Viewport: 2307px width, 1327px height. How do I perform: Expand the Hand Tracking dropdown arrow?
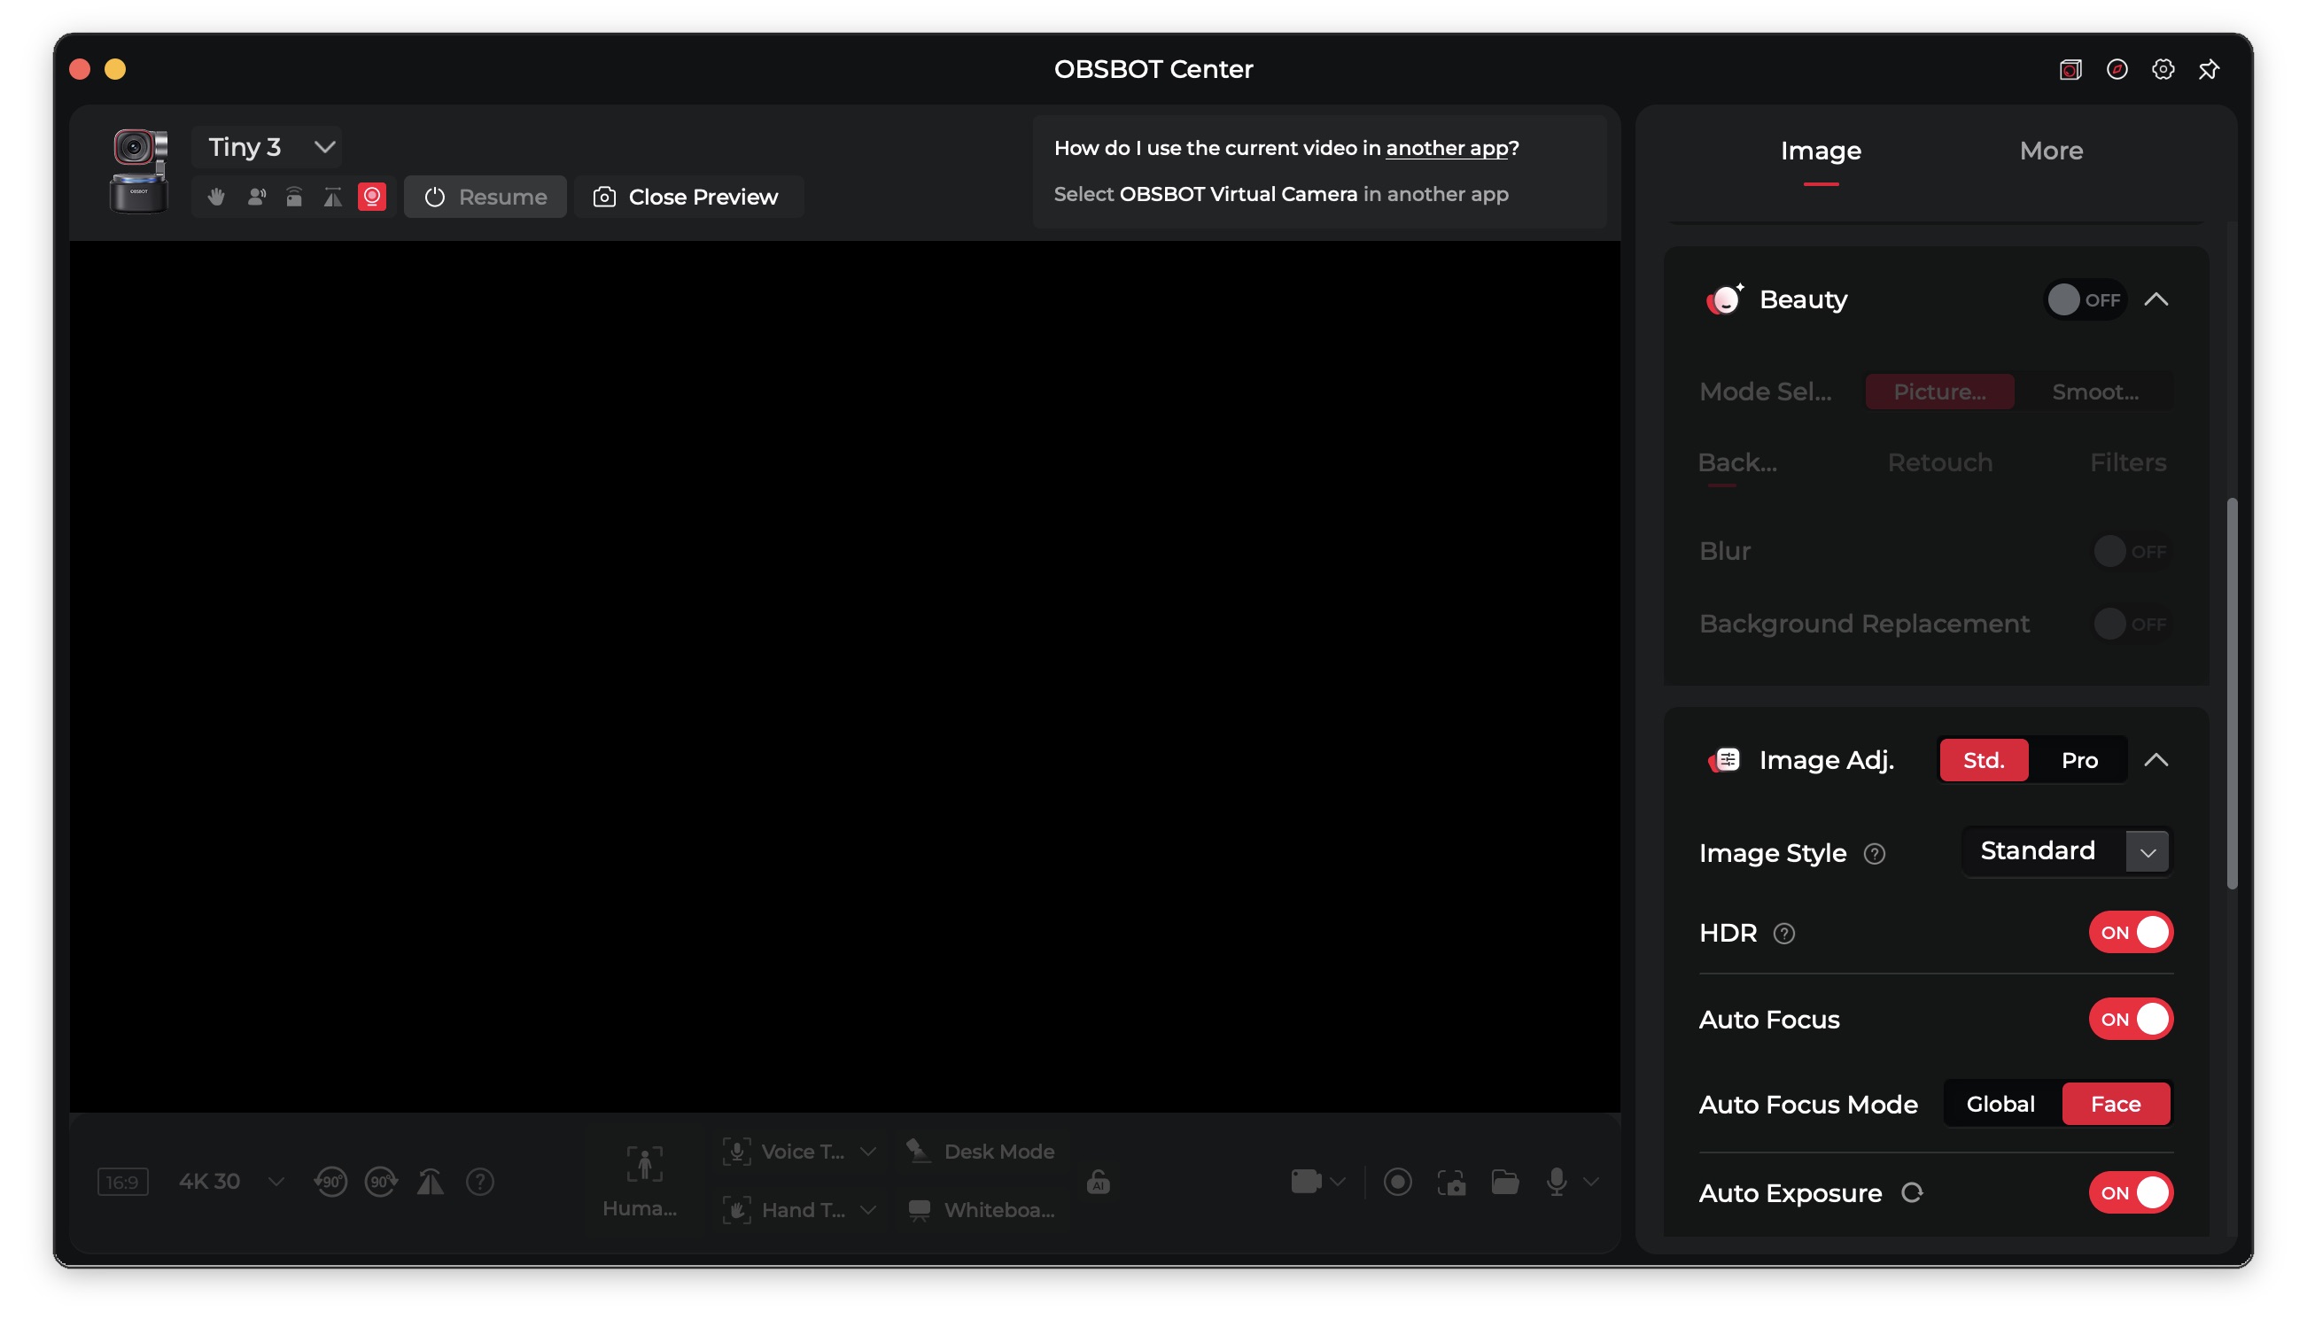[867, 1210]
